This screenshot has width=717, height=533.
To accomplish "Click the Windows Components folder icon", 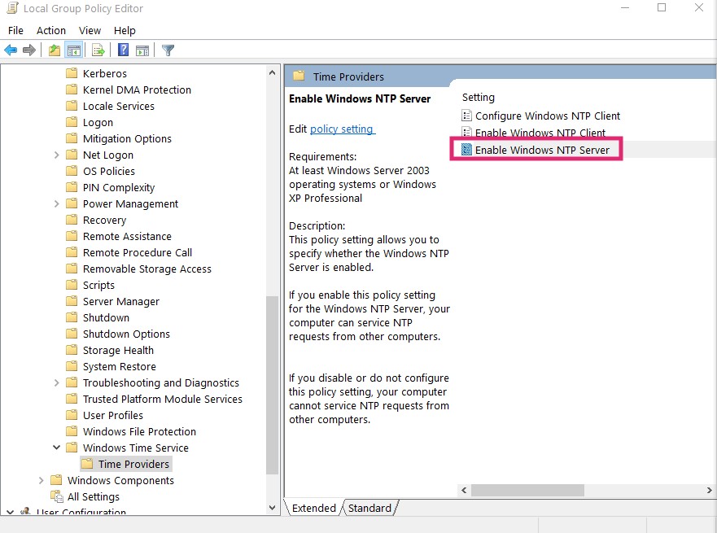I will click(56, 480).
